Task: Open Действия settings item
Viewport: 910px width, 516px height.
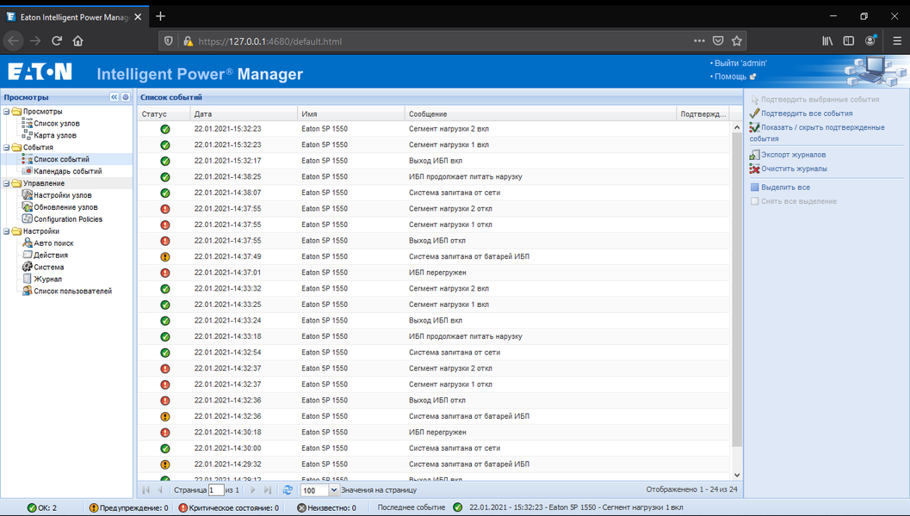Action: pos(51,255)
